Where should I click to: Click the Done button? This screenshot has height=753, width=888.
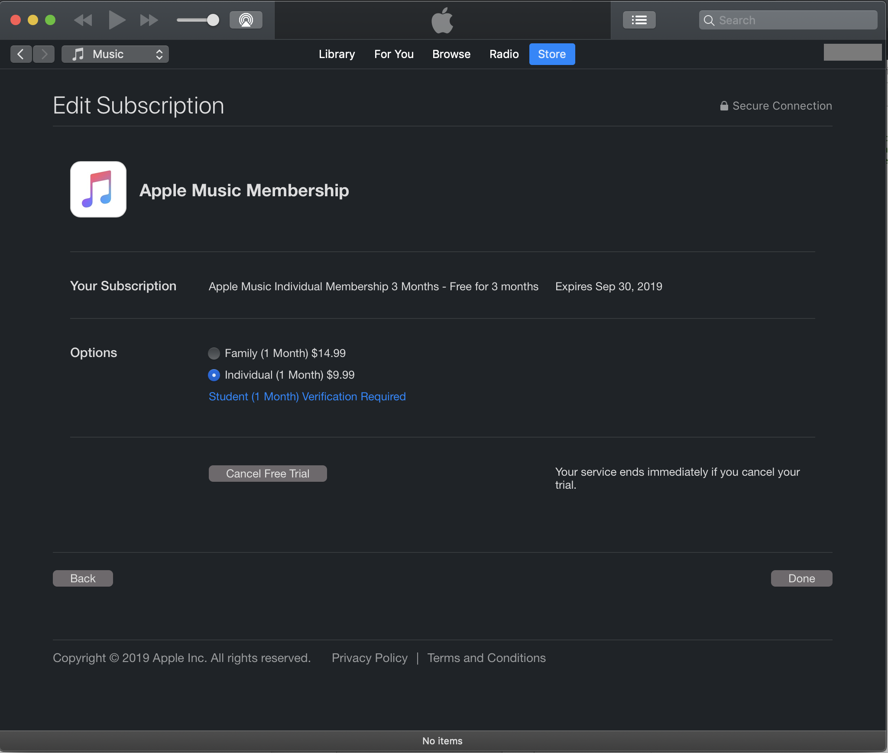[x=801, y=578]
